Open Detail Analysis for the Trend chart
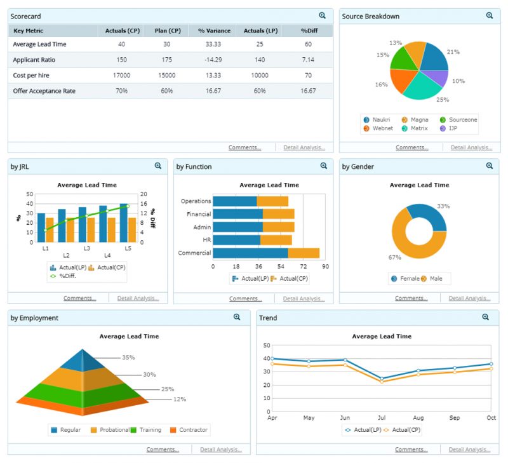Viewport: 508px width, 463px height. coord(470,449)
